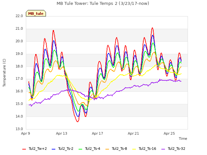Image resolution: width=207 pixels, height=155 pixels.
Task: Select the Tul2_Ts-32 legend label
Action: [x=177, y=149]
